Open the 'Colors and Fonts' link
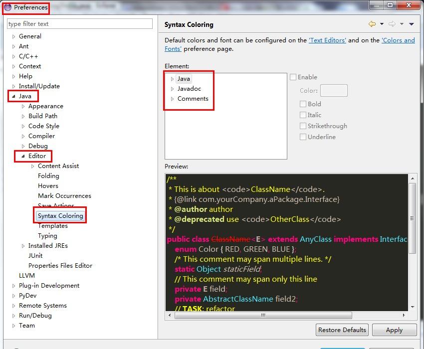Image resolution: width=424 pixels, height=349 pixels. tap(398, 40)
